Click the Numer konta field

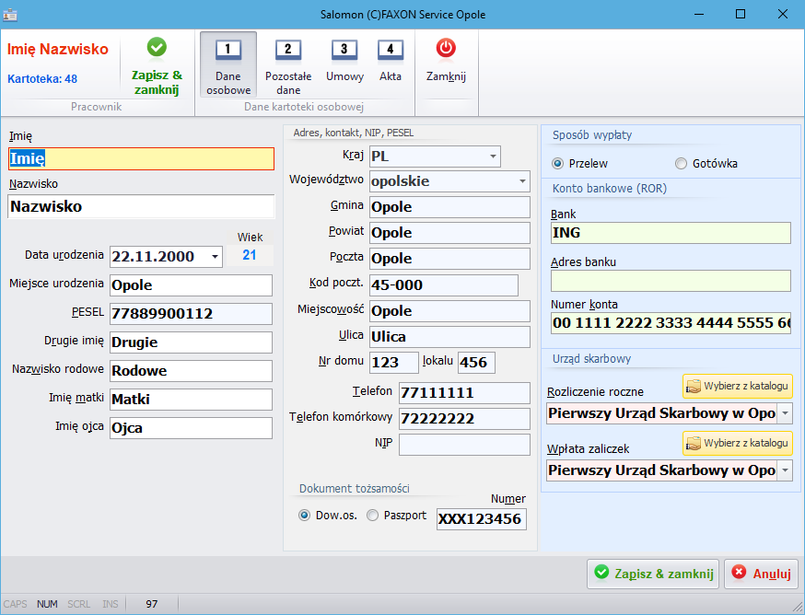coord(671,323)
